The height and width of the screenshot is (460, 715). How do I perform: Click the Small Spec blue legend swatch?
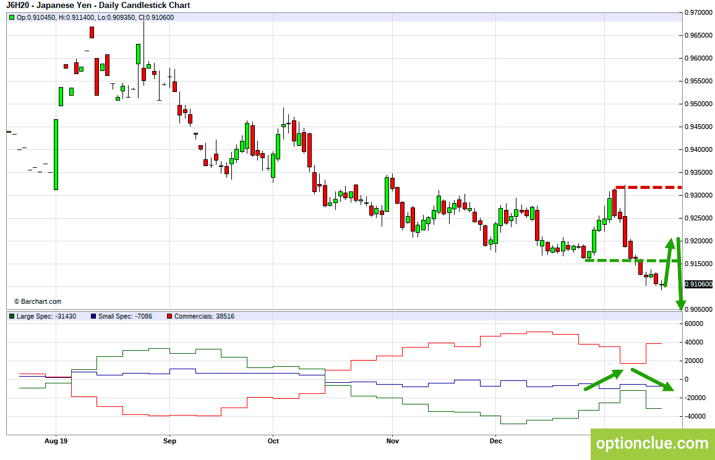[93, 316]
